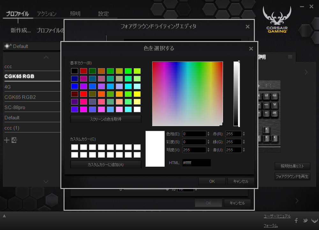Screen dimensions: 319x230
Task: Click the HTML hex color field
Action: (196, 163)
